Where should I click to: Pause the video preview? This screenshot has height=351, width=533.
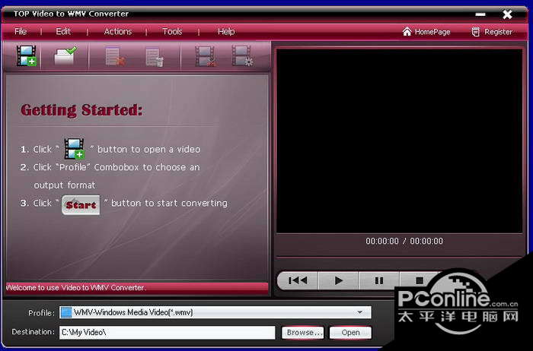tap(379, 280)
